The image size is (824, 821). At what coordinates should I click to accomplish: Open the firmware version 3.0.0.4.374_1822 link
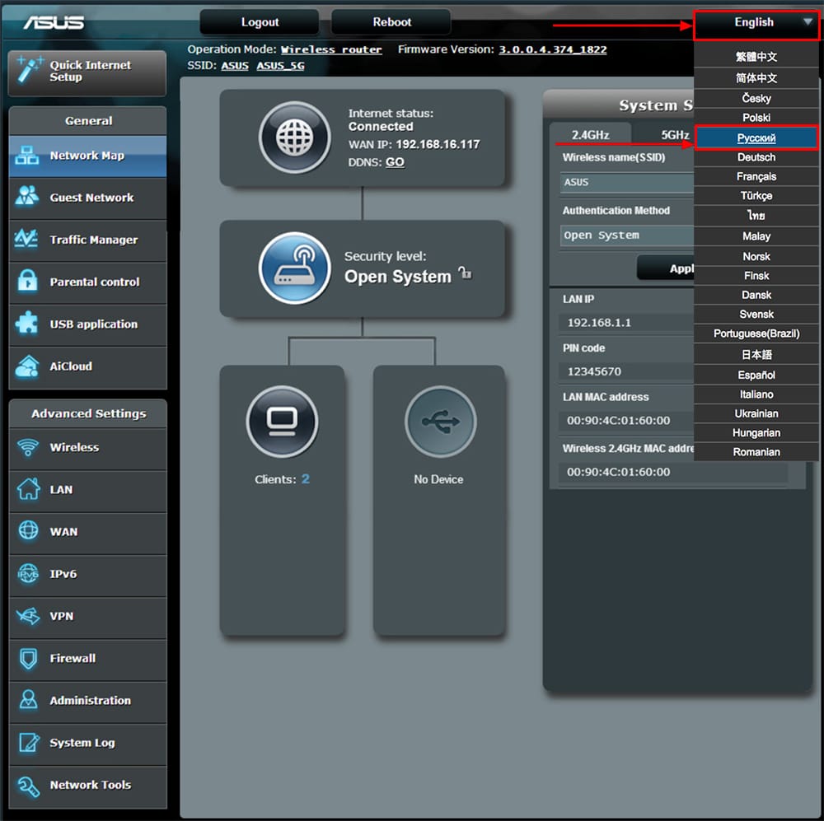click(552, 49)
